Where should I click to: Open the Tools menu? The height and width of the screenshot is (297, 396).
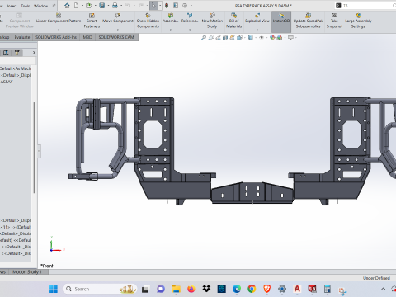coord(26,6)
